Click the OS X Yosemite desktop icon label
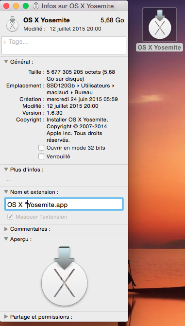Viewport: 185px width, 326px height. 159,48
